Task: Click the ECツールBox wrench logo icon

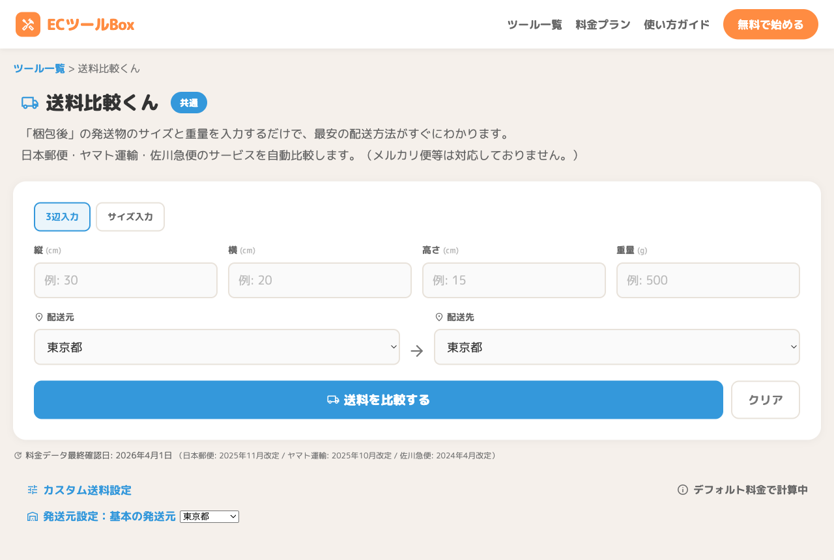Action: coord(28,25)
